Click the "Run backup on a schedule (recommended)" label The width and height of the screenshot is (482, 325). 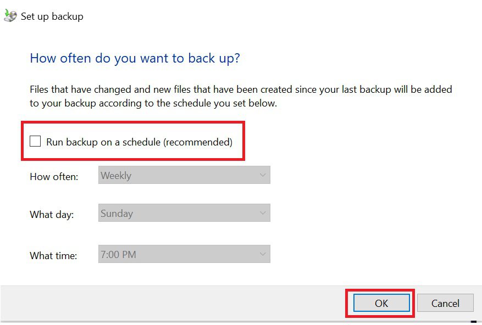[x=139, y=142]
